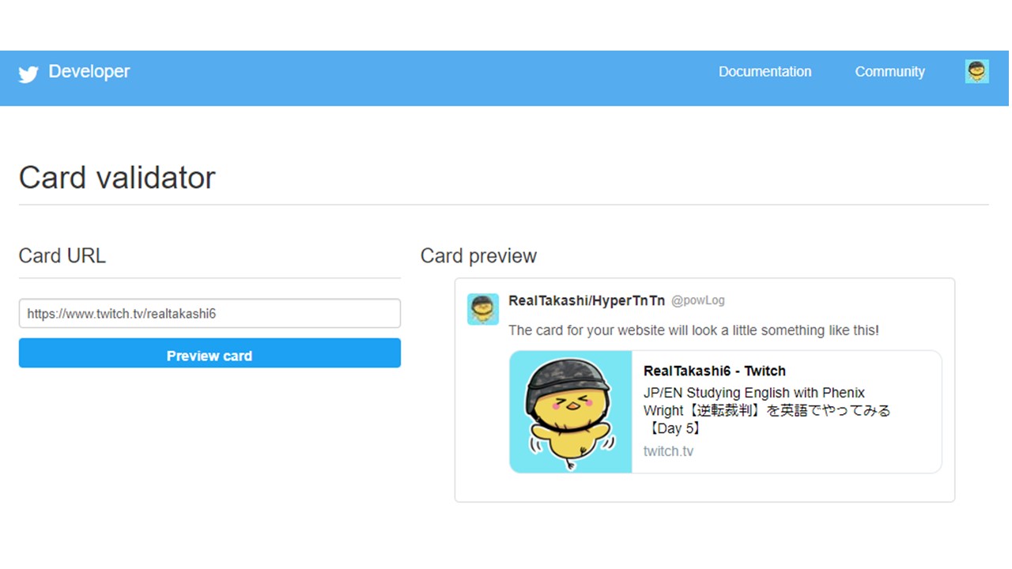Screen dimensions: 1012x569
Task: Open the chick mascot card thumbnail
Action: [571, 412]
